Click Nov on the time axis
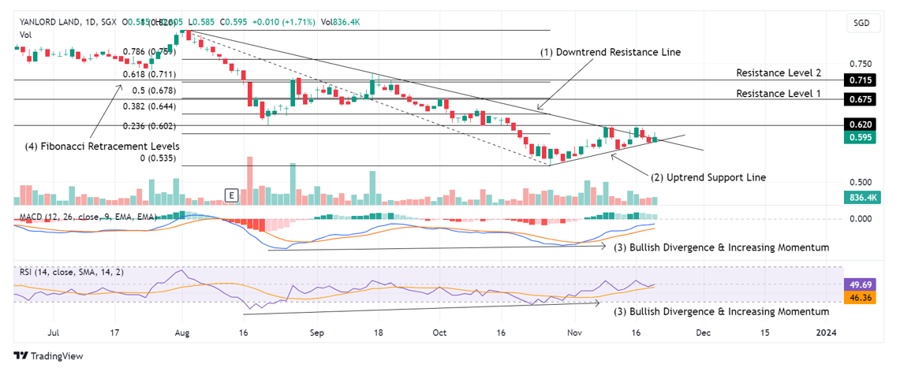Image resolution: width=915 pixels, height=379 pixels. [x=574, y=333]
